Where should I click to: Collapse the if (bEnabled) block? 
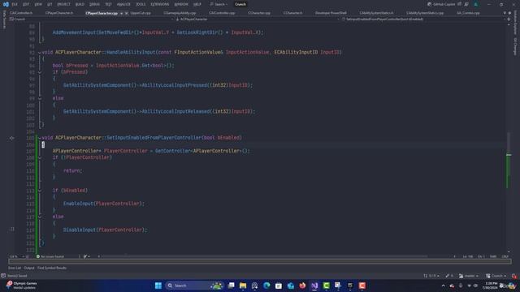(x=40, y=191)
